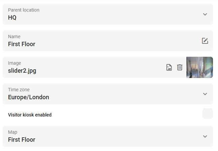The height and width of the screenshot is (151, 218).
Task: Click the upload image file icon
Action: click(x=169, y=67)
